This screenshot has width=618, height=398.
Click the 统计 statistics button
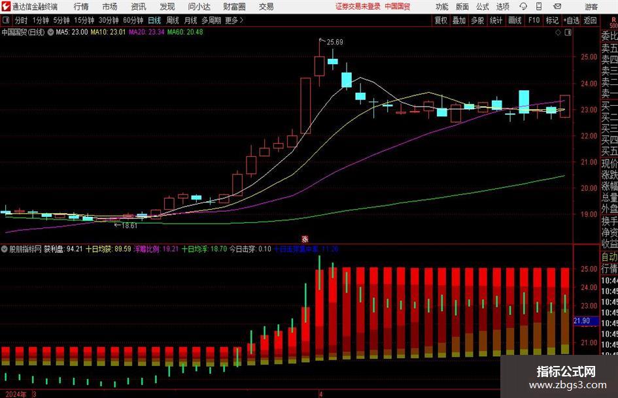tap(496, 20)
